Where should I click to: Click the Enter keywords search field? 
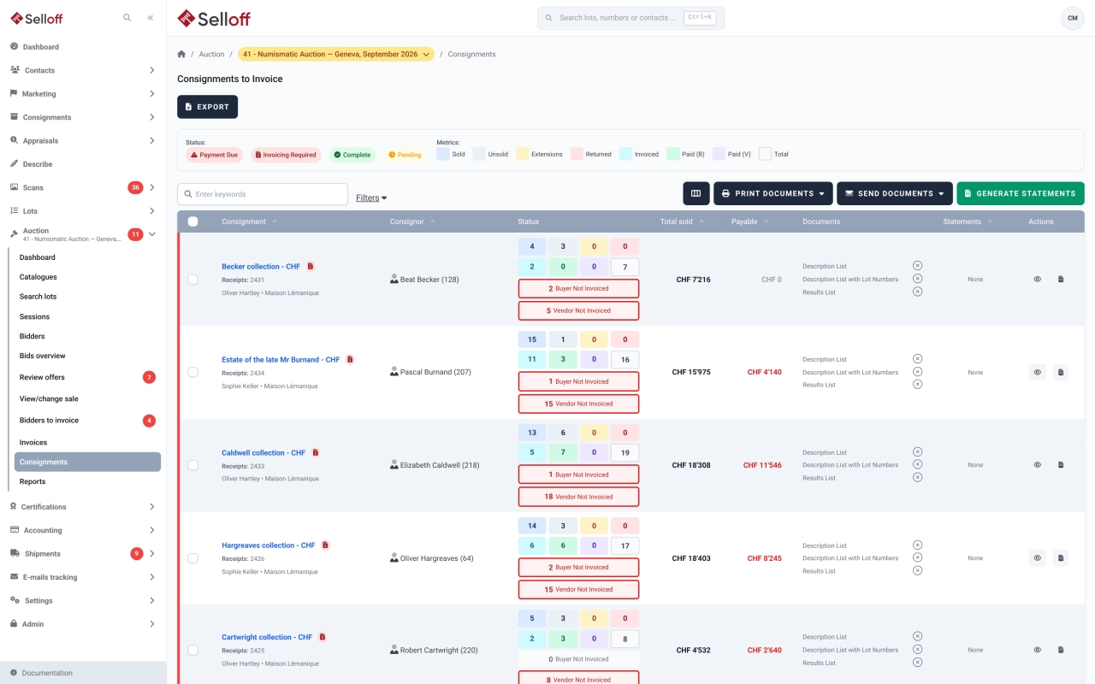click(x=263, y=194)
